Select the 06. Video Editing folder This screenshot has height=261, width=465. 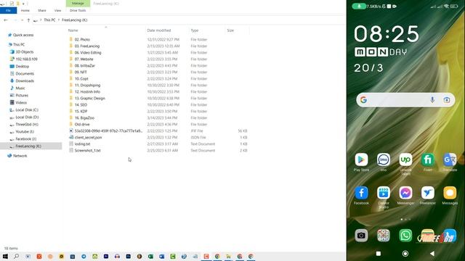coord(88,52)
